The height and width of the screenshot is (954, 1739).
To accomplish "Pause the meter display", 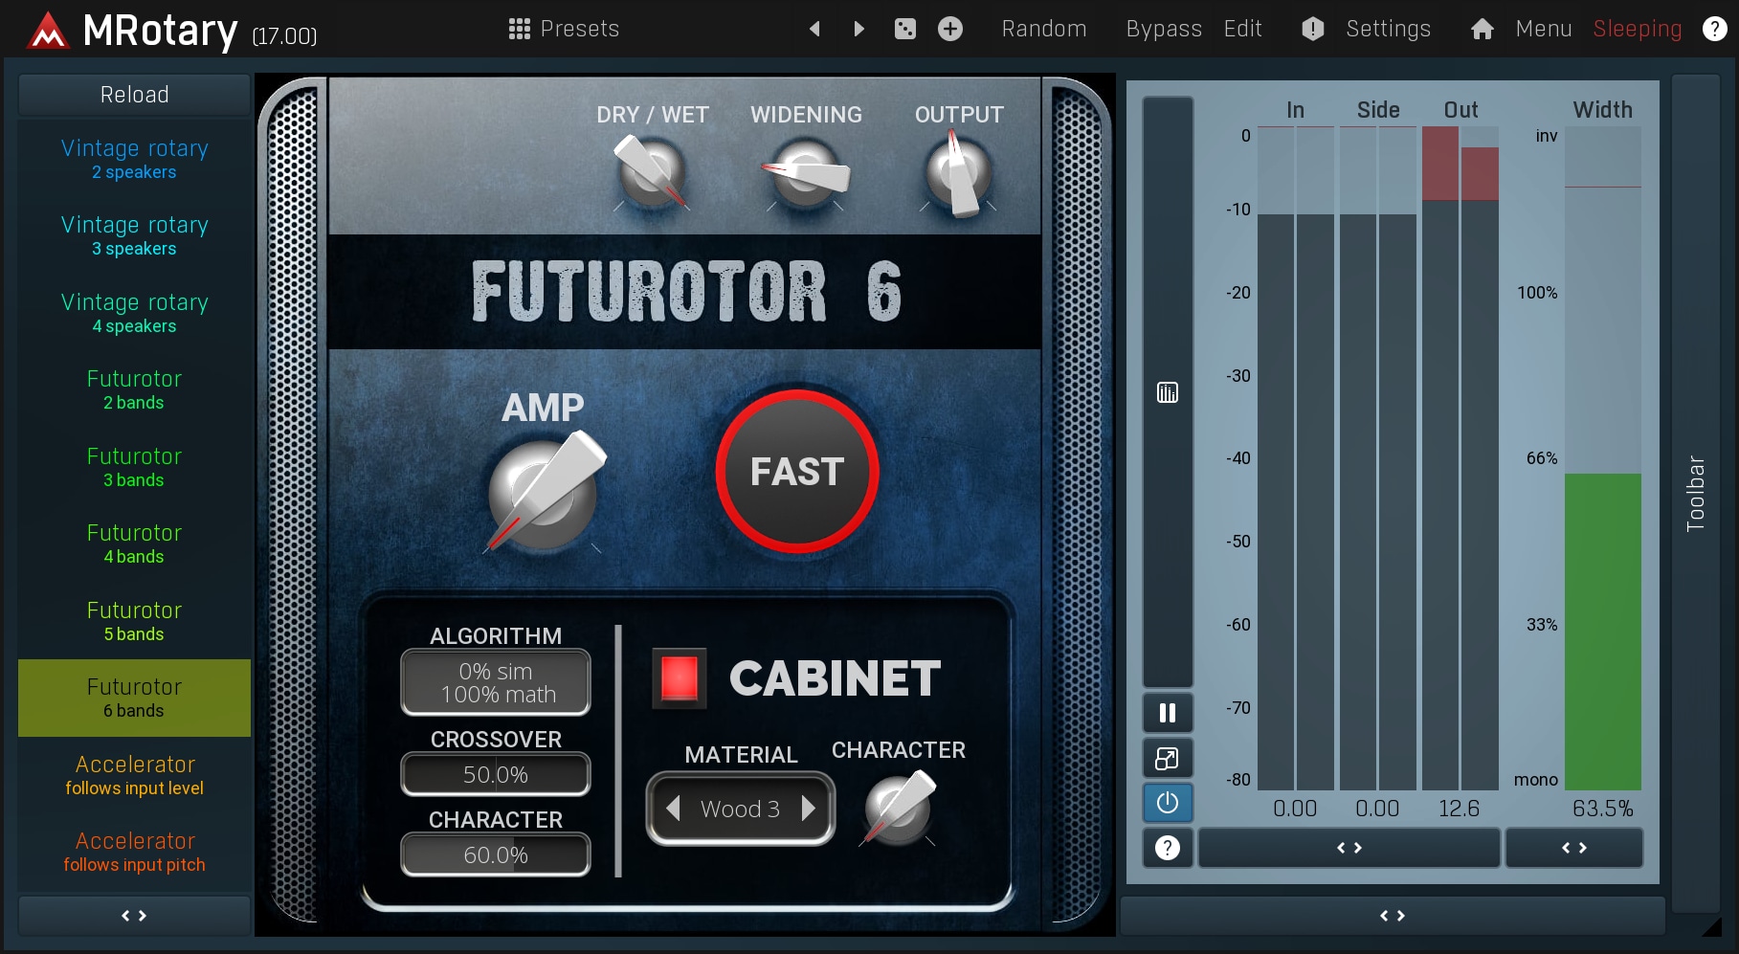I will click(1167, 713).
